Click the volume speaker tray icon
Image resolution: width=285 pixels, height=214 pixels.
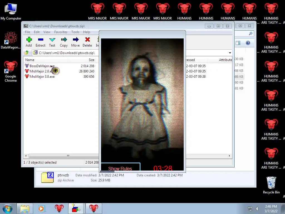tap(257, 209)
